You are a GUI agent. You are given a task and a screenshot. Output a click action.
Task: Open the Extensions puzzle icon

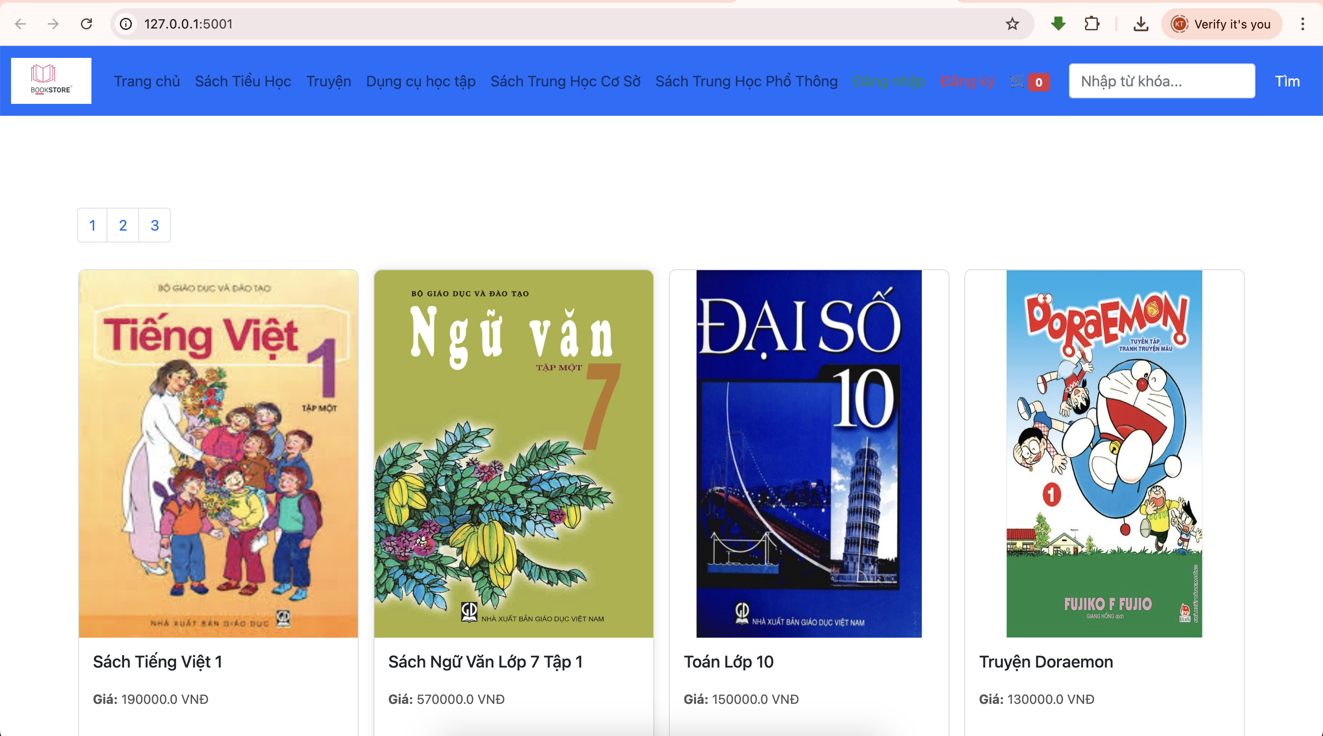1092,23
